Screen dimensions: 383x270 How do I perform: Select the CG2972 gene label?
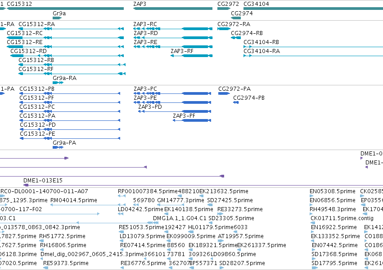(228, 4)
